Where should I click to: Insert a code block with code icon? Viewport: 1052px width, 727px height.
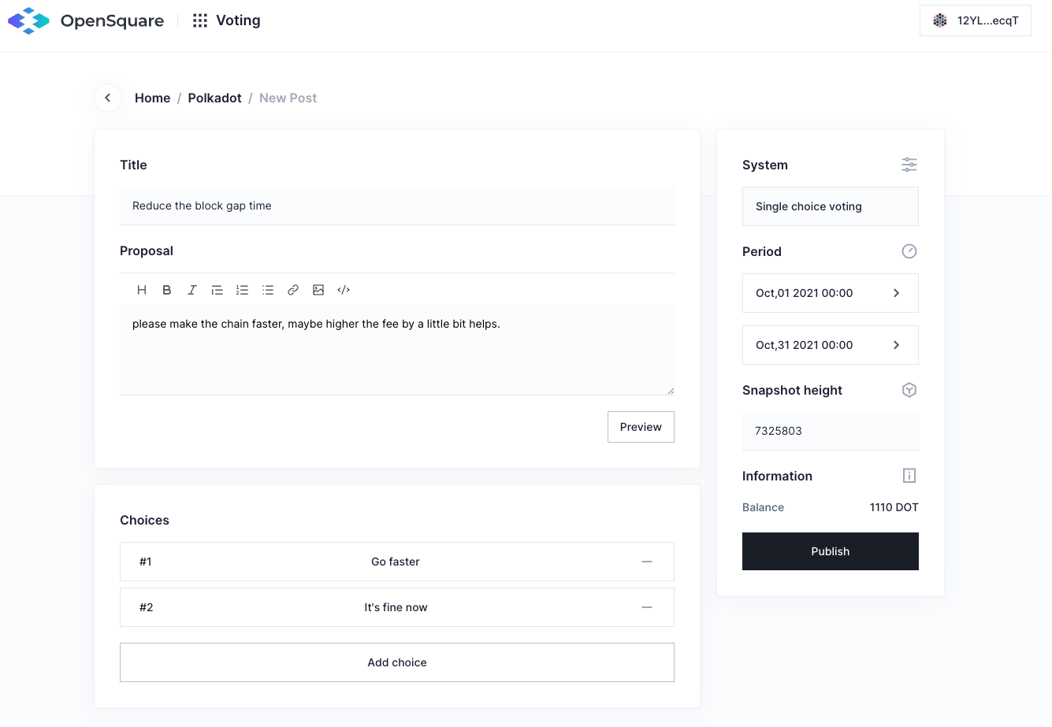click(x=344, y=290)
